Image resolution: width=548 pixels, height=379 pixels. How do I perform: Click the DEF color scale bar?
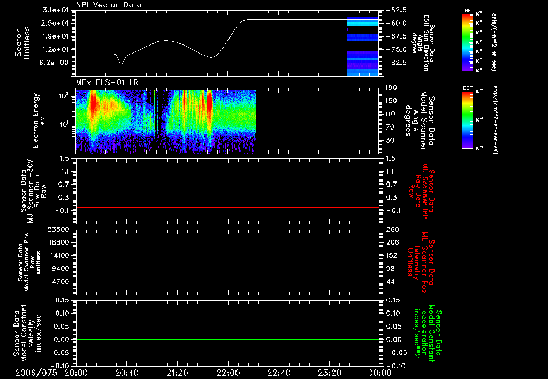pyautogui.click(x=467, y=120)
